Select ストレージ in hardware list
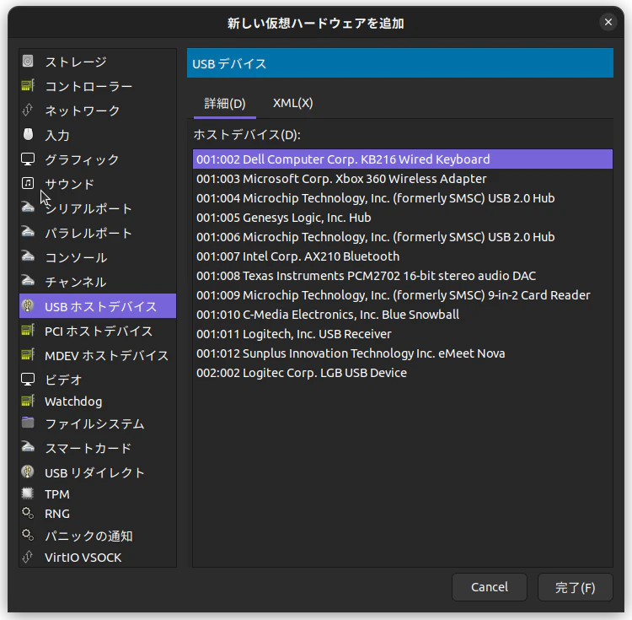 (x=98, y=62)
